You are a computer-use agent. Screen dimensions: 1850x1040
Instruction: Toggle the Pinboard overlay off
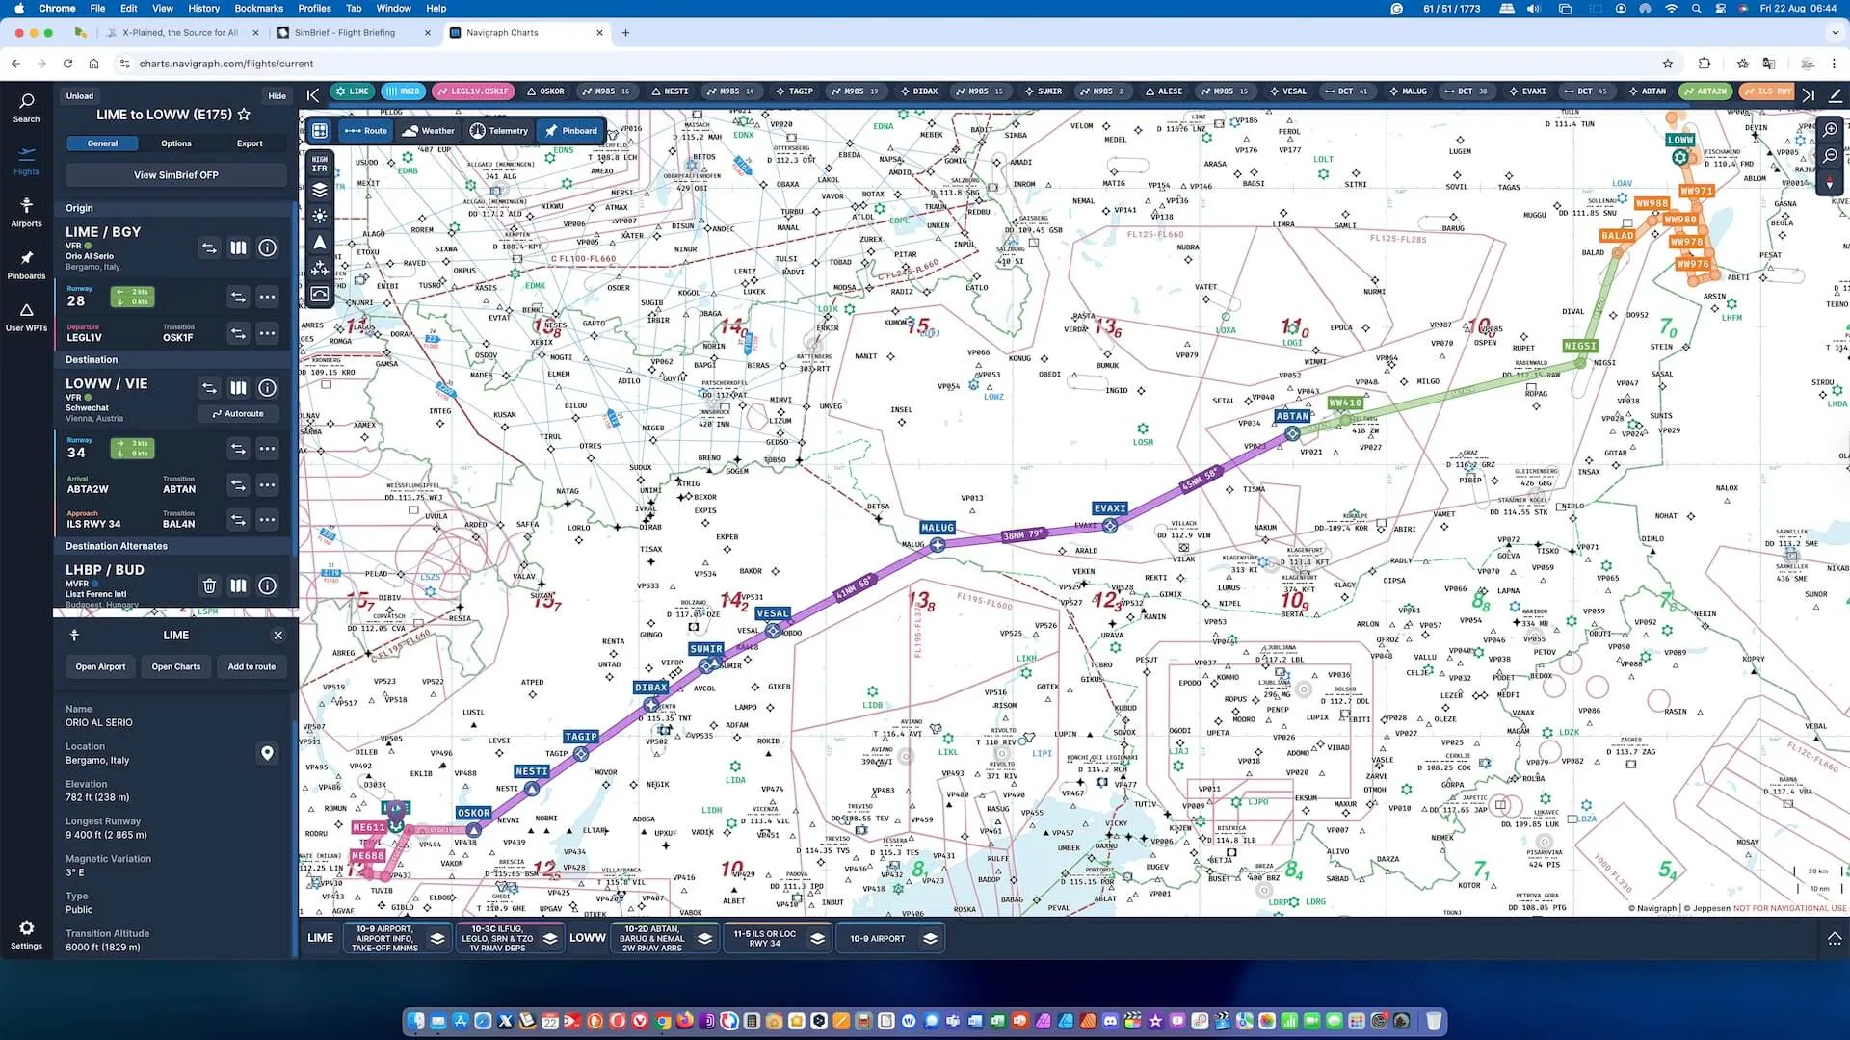(x=570, y=131)
